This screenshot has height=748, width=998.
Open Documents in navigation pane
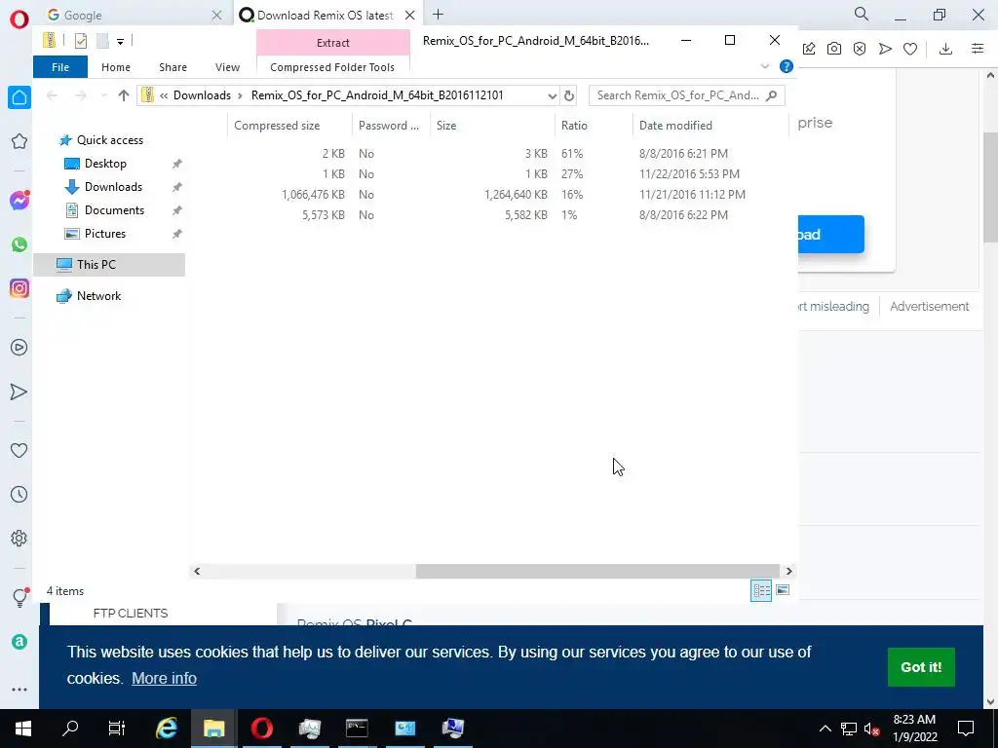click(x=115, y=210)
